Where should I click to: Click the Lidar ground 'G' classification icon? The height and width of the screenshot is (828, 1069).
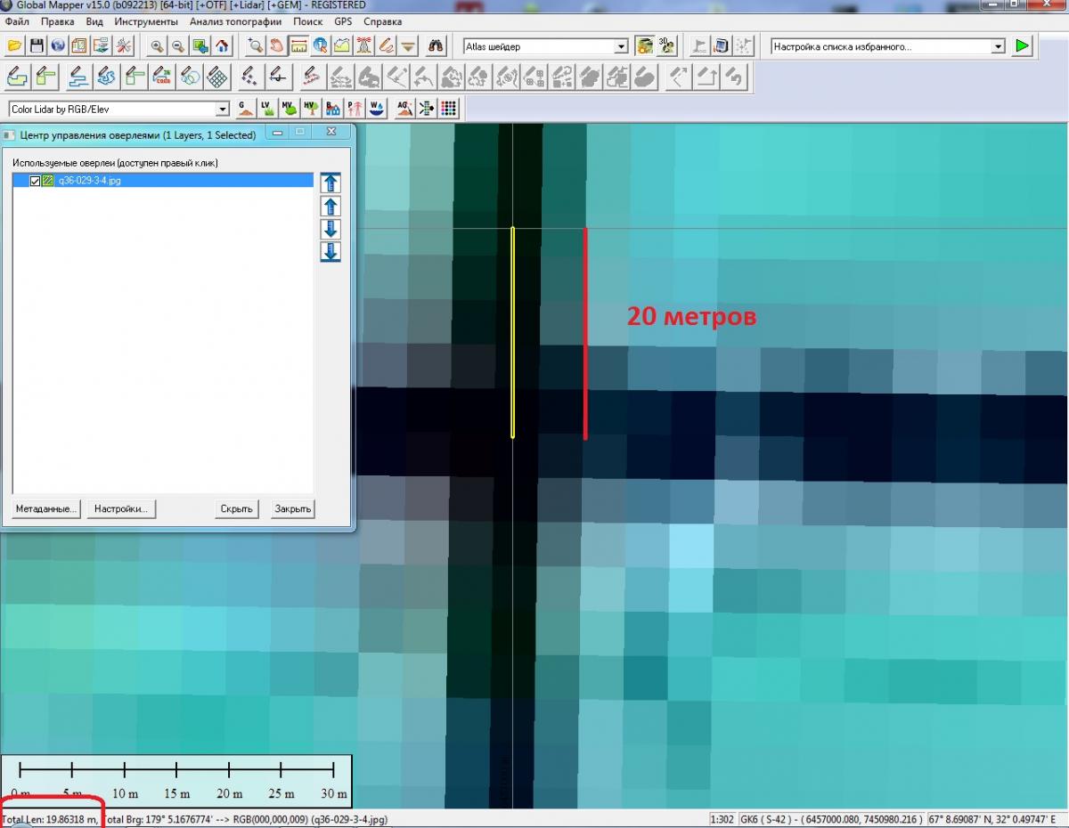(x=244, y=109)
